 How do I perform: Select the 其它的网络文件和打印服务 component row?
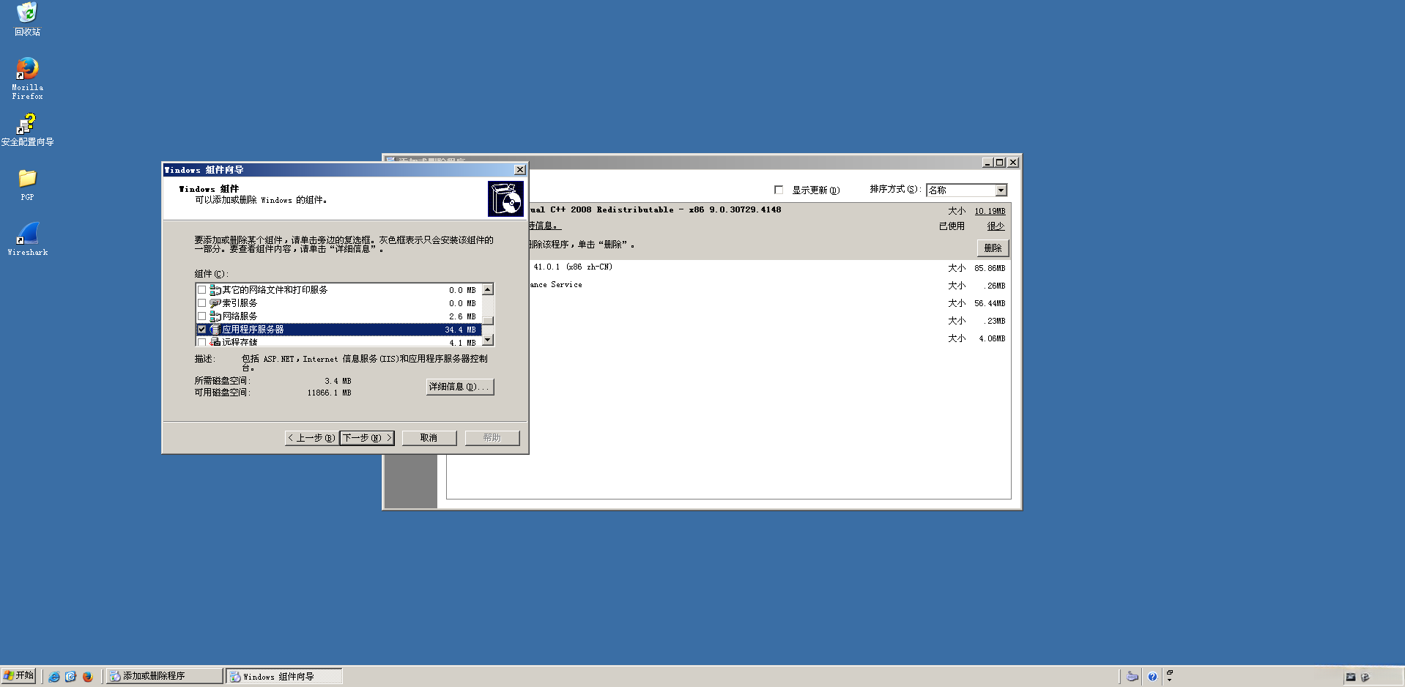pyautogui.click(x=339, y=290)
